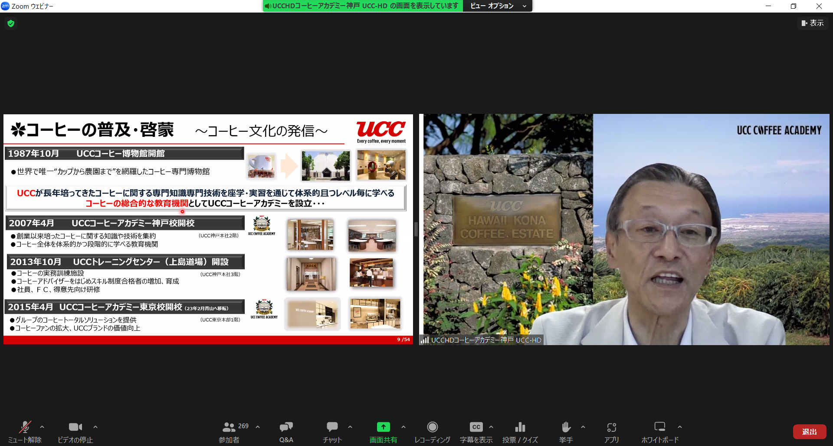Minimize the Zoom webinar window
This screenshot has height=446, width=833.
(x=768, y=6)
